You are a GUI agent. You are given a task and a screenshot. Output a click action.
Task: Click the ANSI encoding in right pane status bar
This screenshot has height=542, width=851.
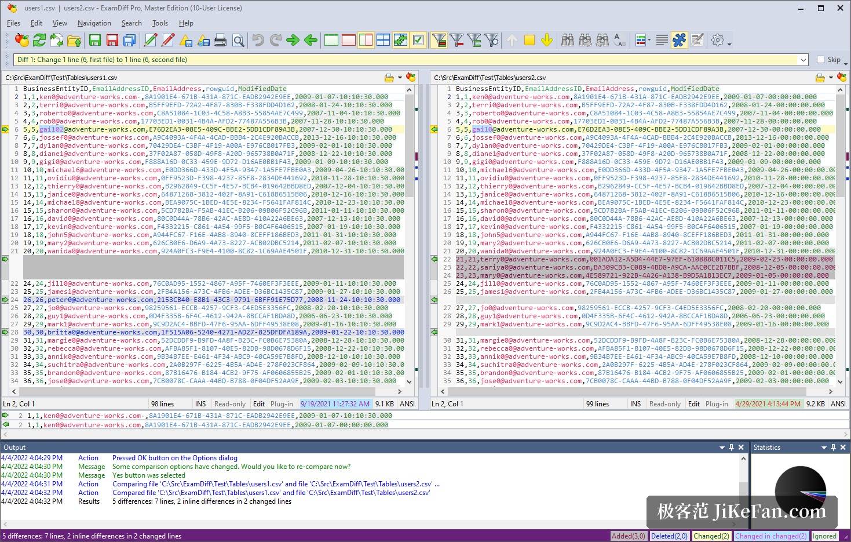[x=838, y=404]
